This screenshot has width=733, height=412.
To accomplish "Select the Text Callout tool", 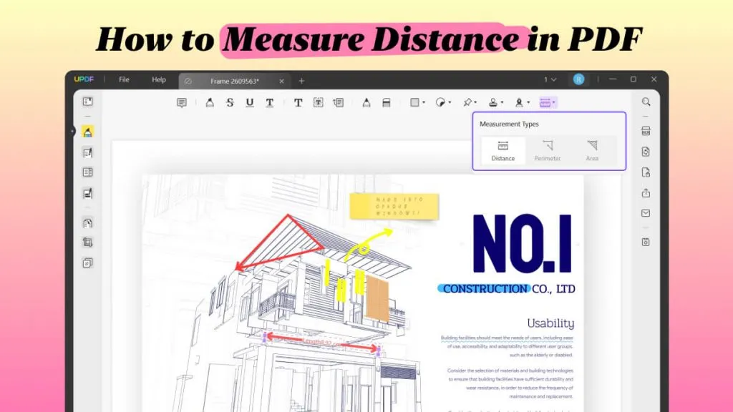I will pyautogui.click(x=339, y=103).
